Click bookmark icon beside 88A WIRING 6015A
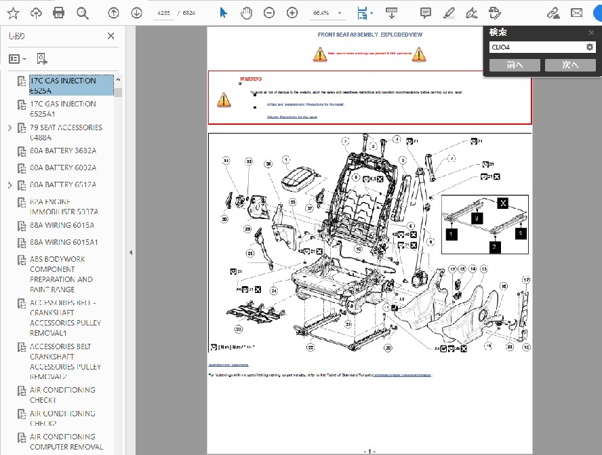 [22, 226]
